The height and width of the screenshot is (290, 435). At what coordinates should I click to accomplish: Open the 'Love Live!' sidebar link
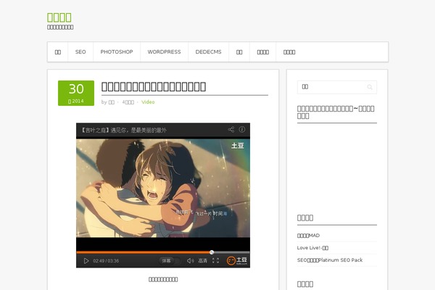[312, 248]
